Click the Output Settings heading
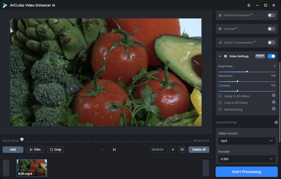The width and height of the screenshot is (281, 179). (226, 122)
